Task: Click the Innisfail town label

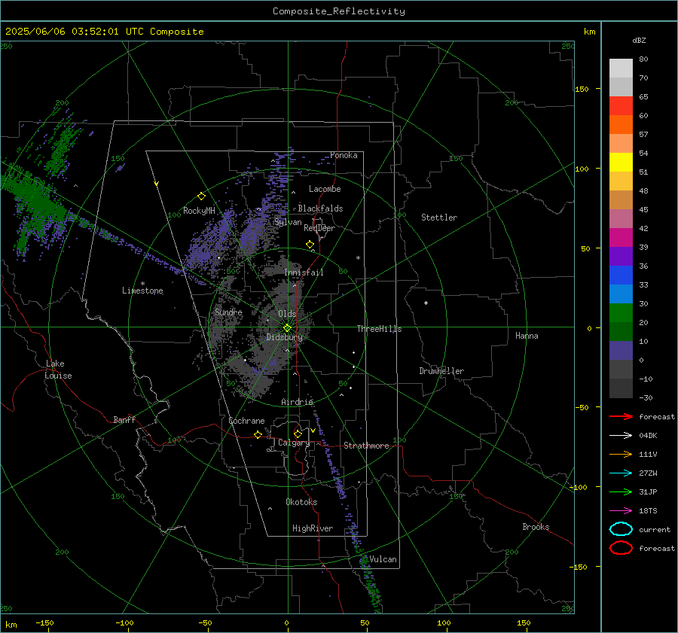Action: 304,272
